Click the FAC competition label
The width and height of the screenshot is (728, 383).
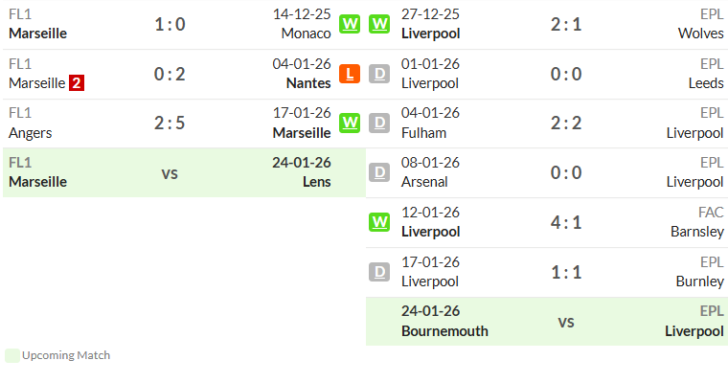click(x=711, y=213)
